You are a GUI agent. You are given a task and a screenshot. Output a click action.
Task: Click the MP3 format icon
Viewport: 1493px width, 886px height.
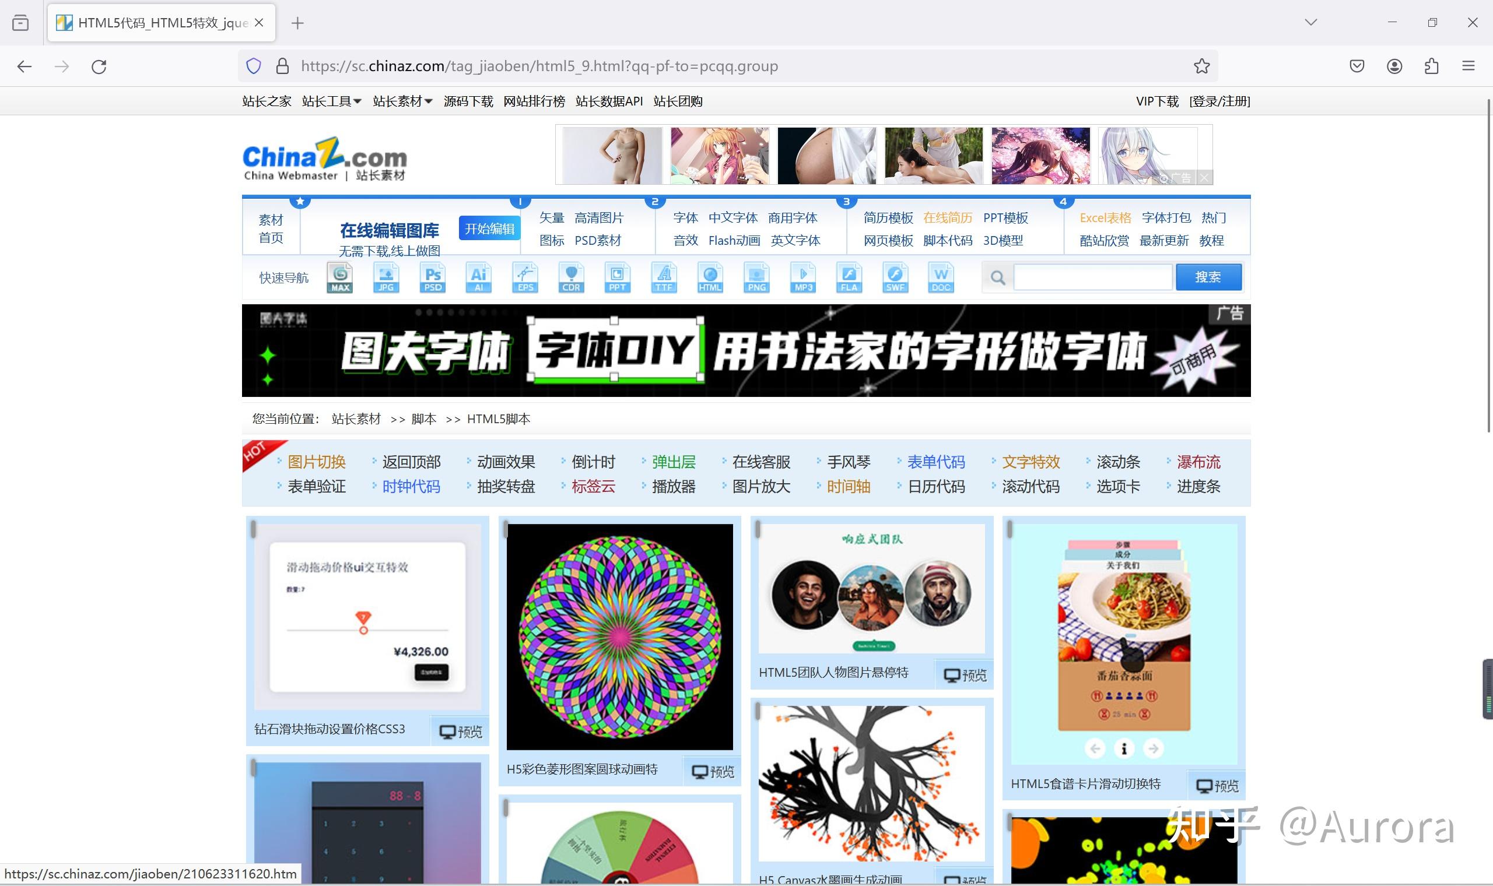pyautogui.click(x=802, y=276)
